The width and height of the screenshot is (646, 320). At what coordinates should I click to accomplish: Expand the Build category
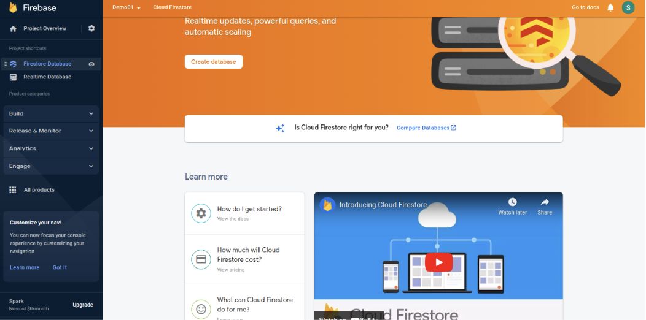(51, 113)
